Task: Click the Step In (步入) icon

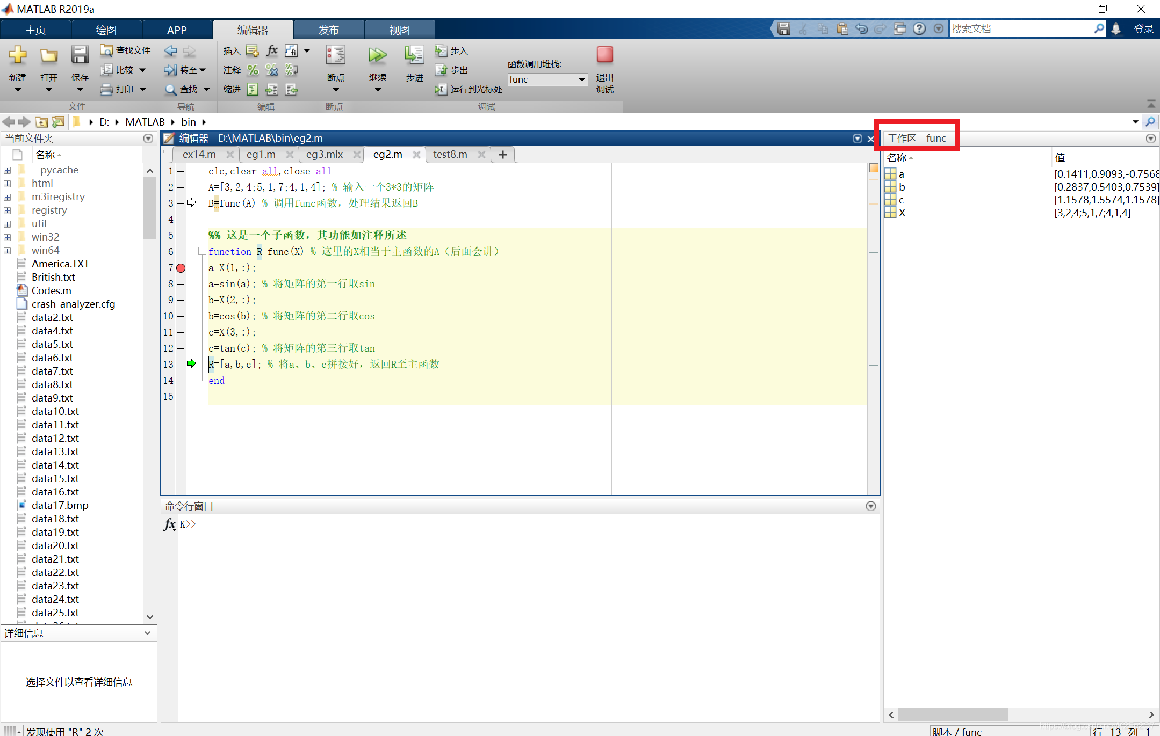Action: click(x=441, y=51)
